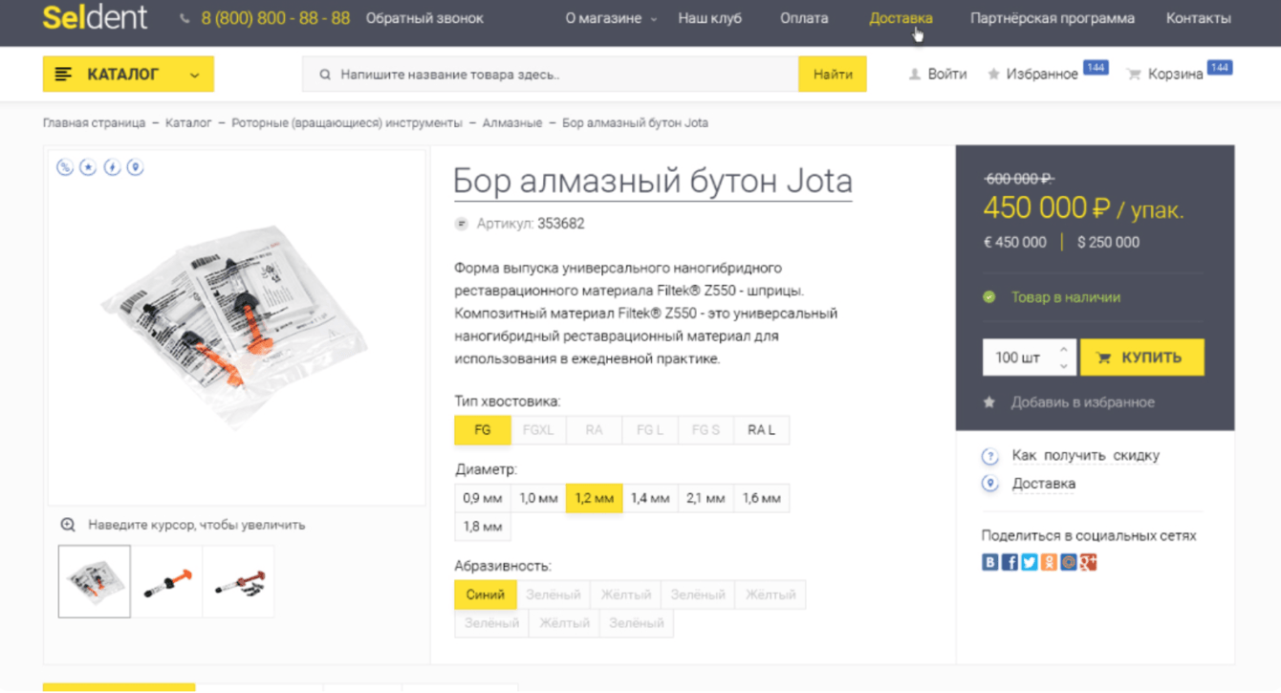Share via the Odnoklassniki icon

click(1049, 563)
